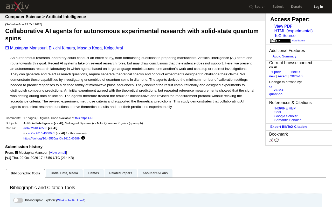Open the Related Papers tab
Image resolution: width=332 pixels, height=207 pixels.
[121, 173]
